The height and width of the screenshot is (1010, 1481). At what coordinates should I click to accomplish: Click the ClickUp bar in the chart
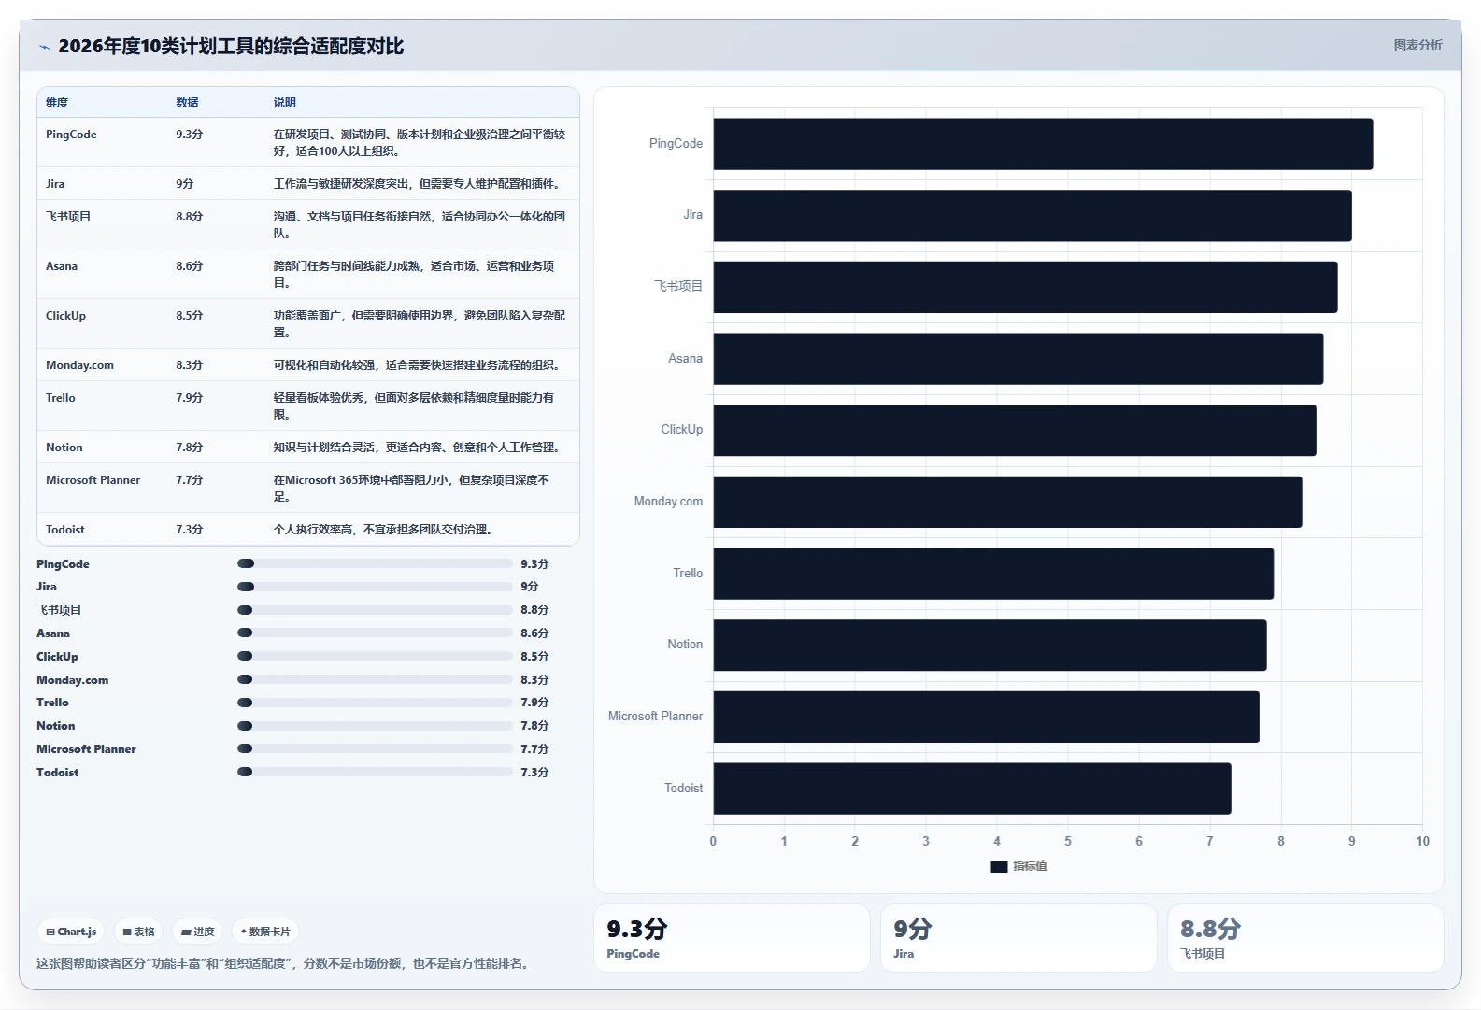(1015, 431)
